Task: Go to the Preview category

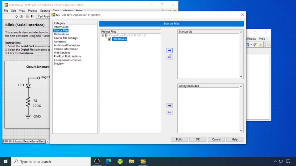Action: point(59,64)
